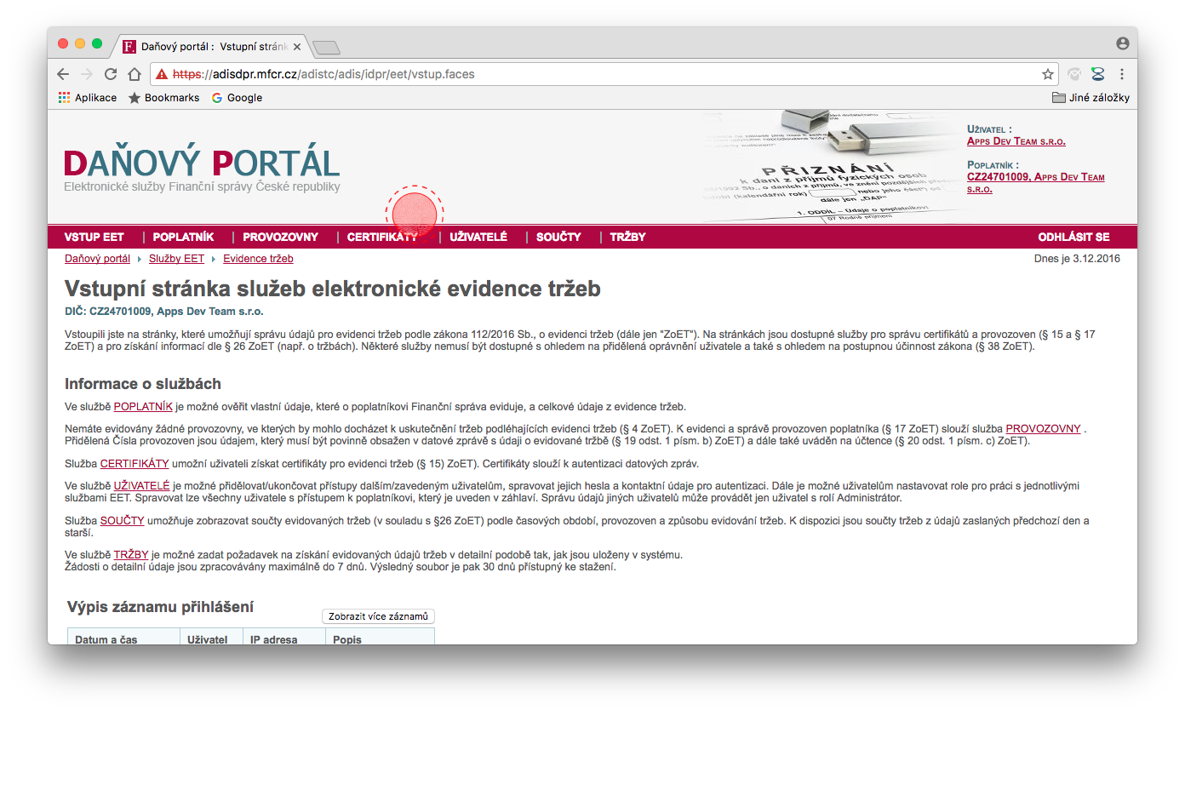Click the Evidence tržeb breadcrumb link
The height and width of the screenshot is (790, 1185).
tap(258, 259)
